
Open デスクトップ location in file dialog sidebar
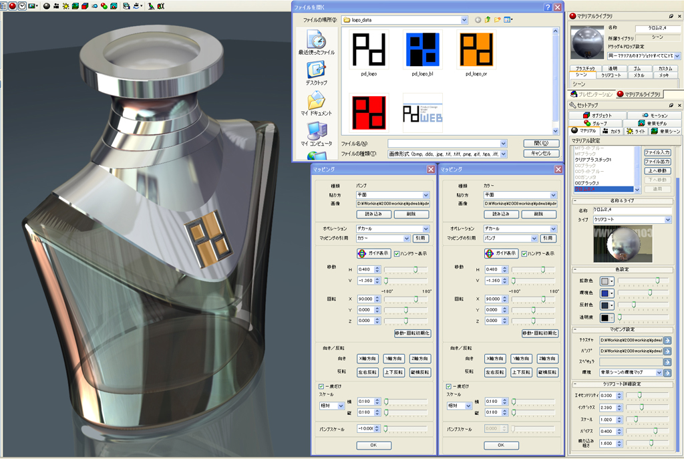click(x=317, y=71)
